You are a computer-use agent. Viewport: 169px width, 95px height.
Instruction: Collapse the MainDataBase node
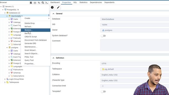pos(7,16)
